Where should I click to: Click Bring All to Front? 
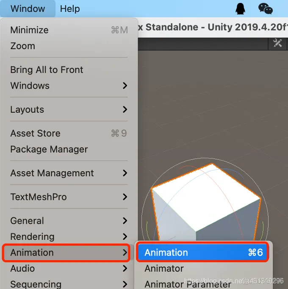click(69, 69)
